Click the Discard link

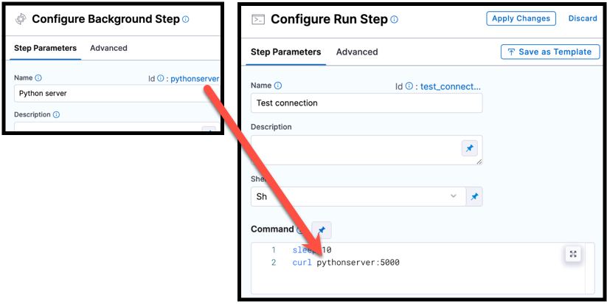pyautogui.click(x=583, y=18)
